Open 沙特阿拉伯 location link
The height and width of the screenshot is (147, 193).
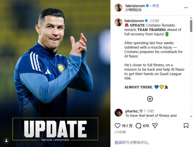pos(133,10)
